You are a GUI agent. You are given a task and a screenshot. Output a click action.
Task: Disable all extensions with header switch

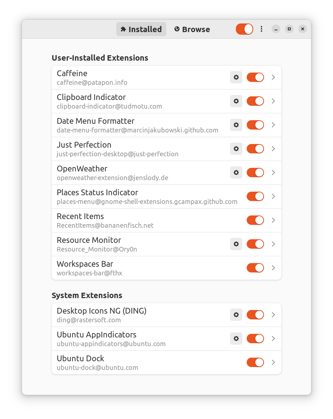pos(244,29)
